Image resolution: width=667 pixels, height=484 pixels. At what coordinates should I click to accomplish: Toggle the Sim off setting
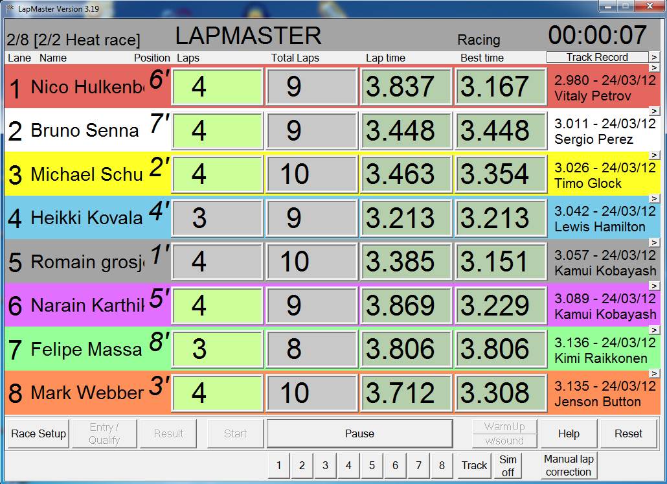pyautogui.click(x=508, y=465)
